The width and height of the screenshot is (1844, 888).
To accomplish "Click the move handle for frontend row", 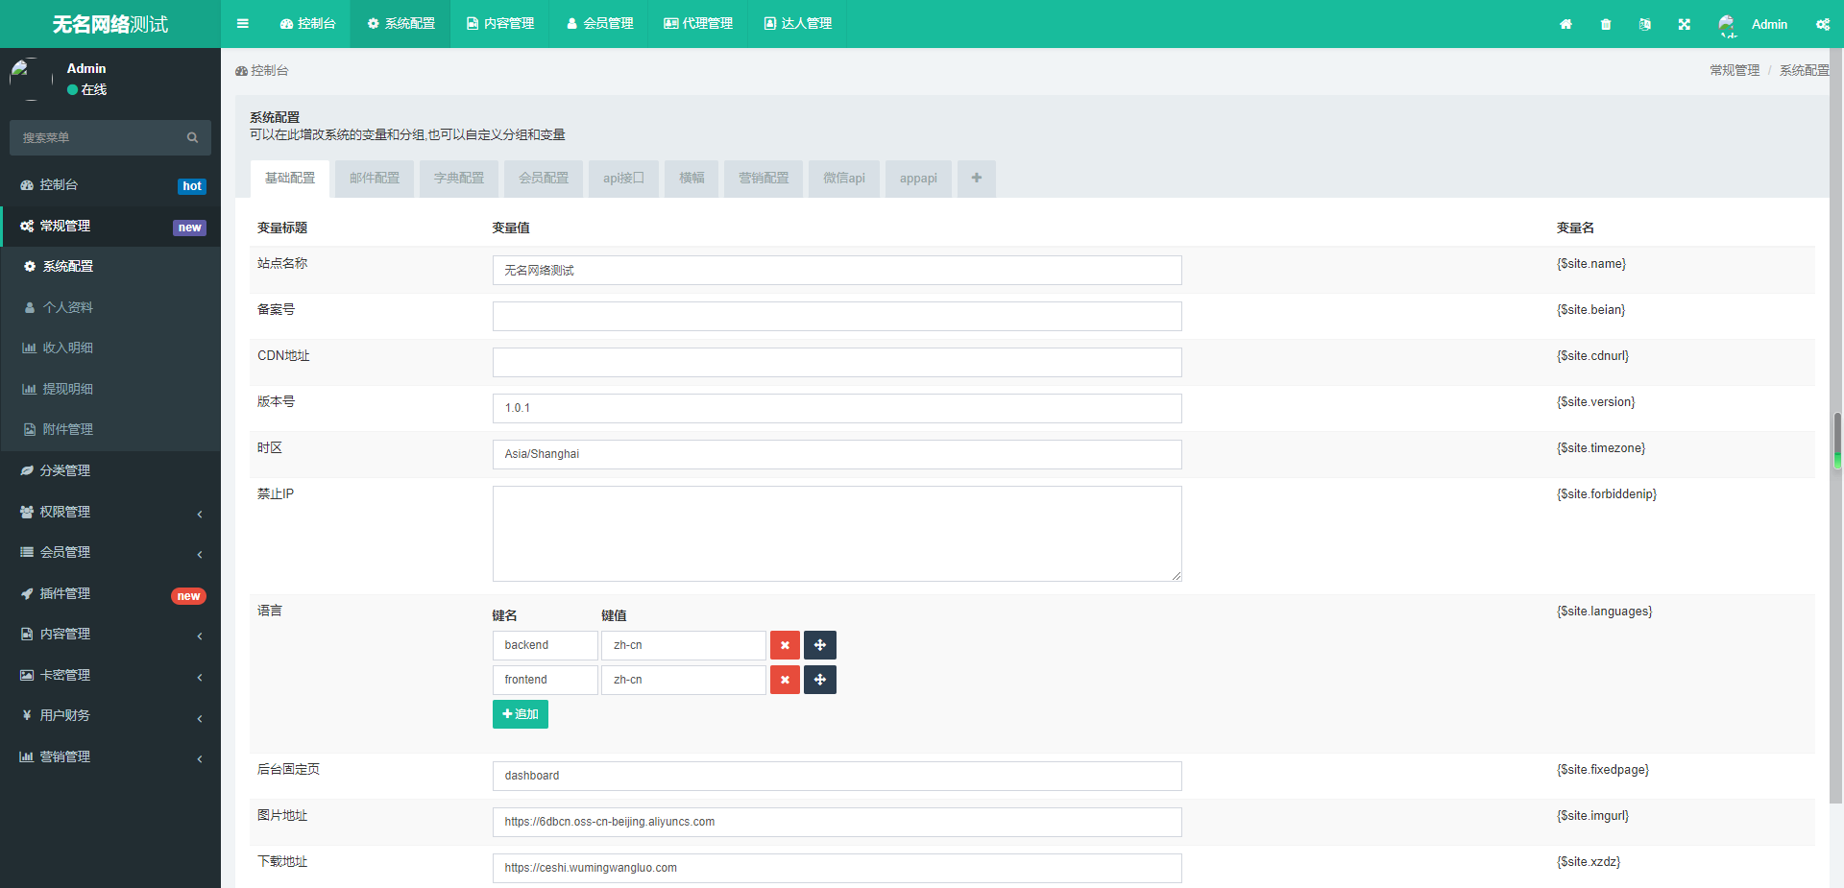I will click(x=819, y=680).
